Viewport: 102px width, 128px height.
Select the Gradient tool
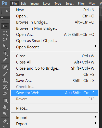5,100
